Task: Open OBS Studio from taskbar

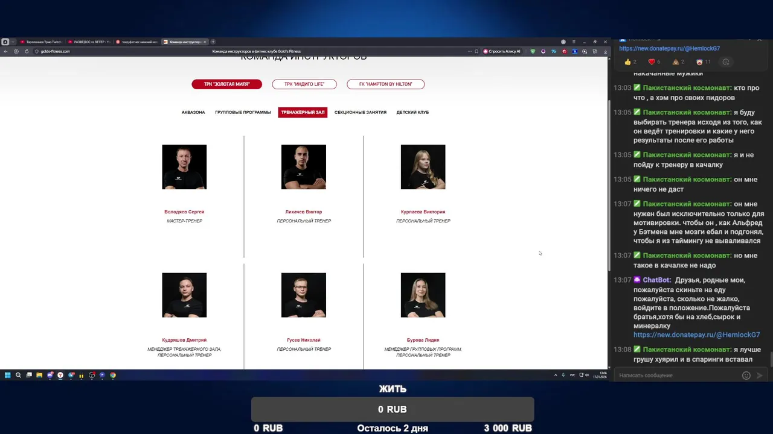Action: (92, 375)
